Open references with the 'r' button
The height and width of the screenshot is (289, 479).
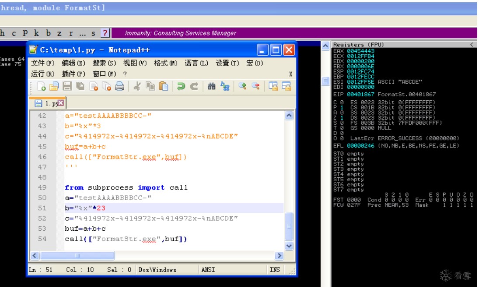pos(71,33)
